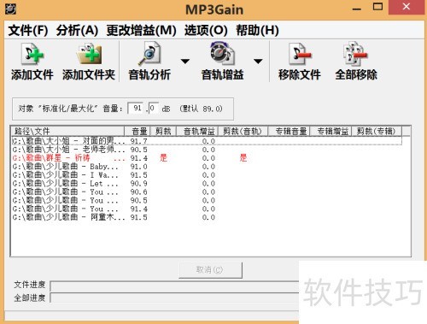Viewport: 427px width, 324px height.
Task: Apply Track Gain (音轨增益) toolbar icon
Action: tap(222, 54)
